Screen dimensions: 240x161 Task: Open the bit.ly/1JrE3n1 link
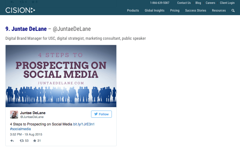click(x=84, y=124)
